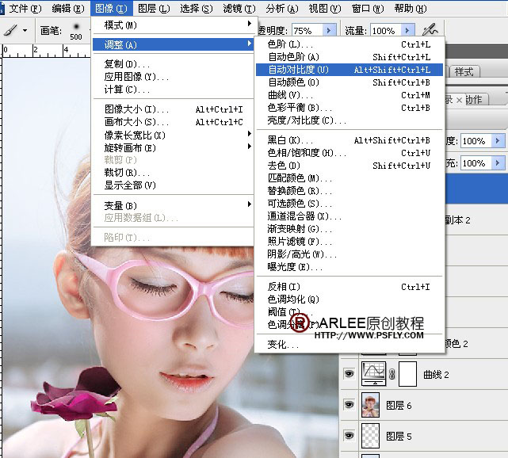Select 自动色阶(A) adjustment

click(x=349, y=57)
